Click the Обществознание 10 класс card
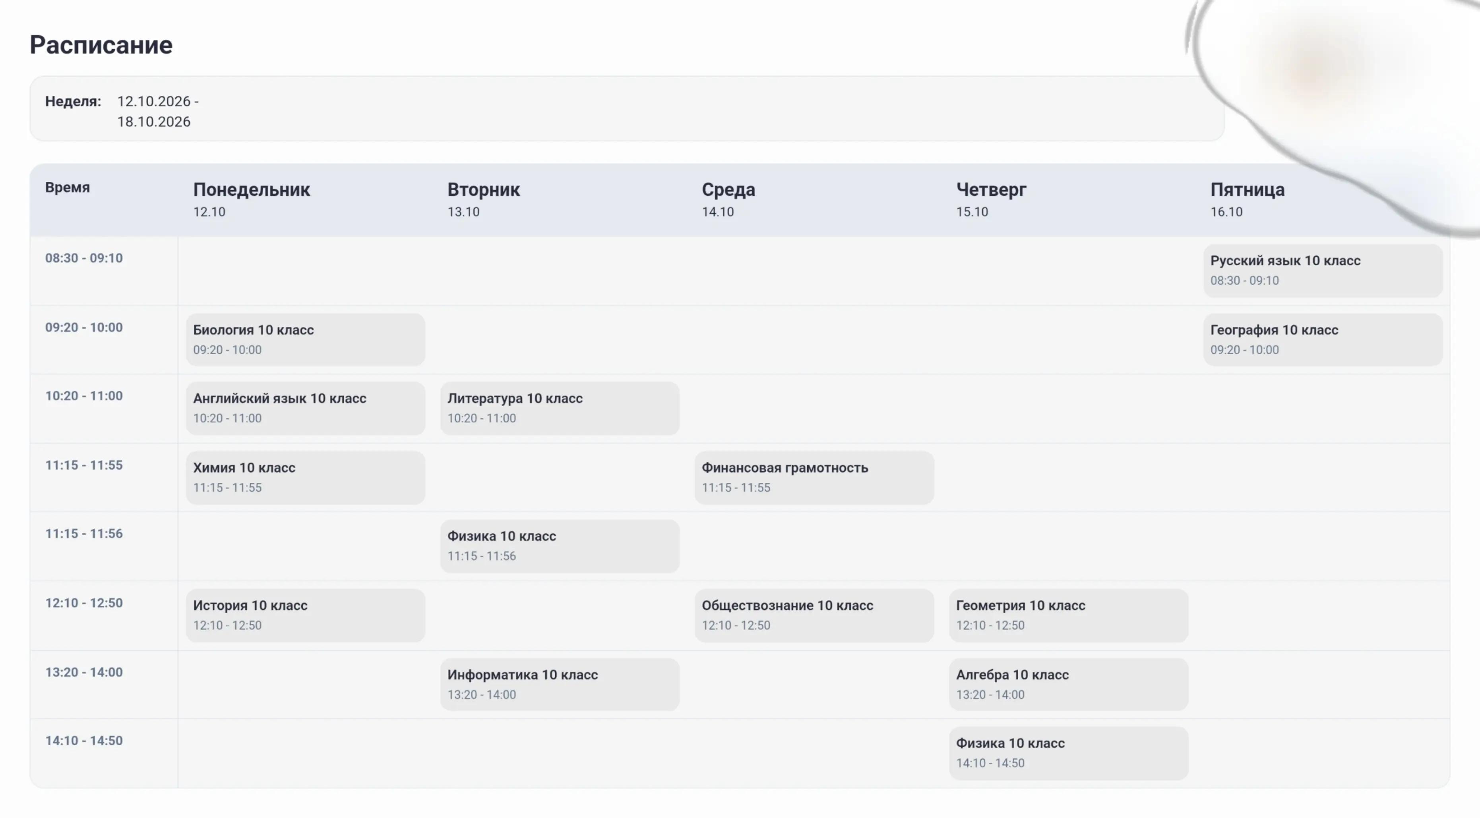The image size is (1480, 818). [x=814, y=615]
